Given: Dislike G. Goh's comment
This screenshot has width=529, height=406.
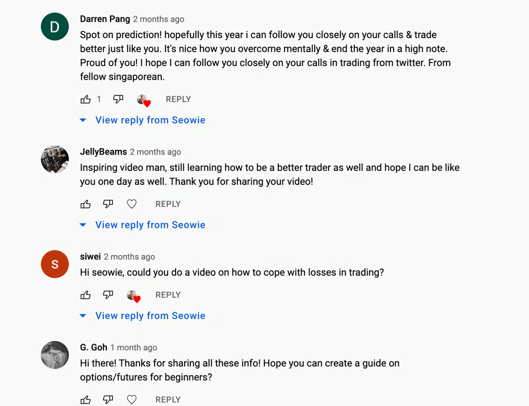Looking at the screenshot, I should (108, 400).
